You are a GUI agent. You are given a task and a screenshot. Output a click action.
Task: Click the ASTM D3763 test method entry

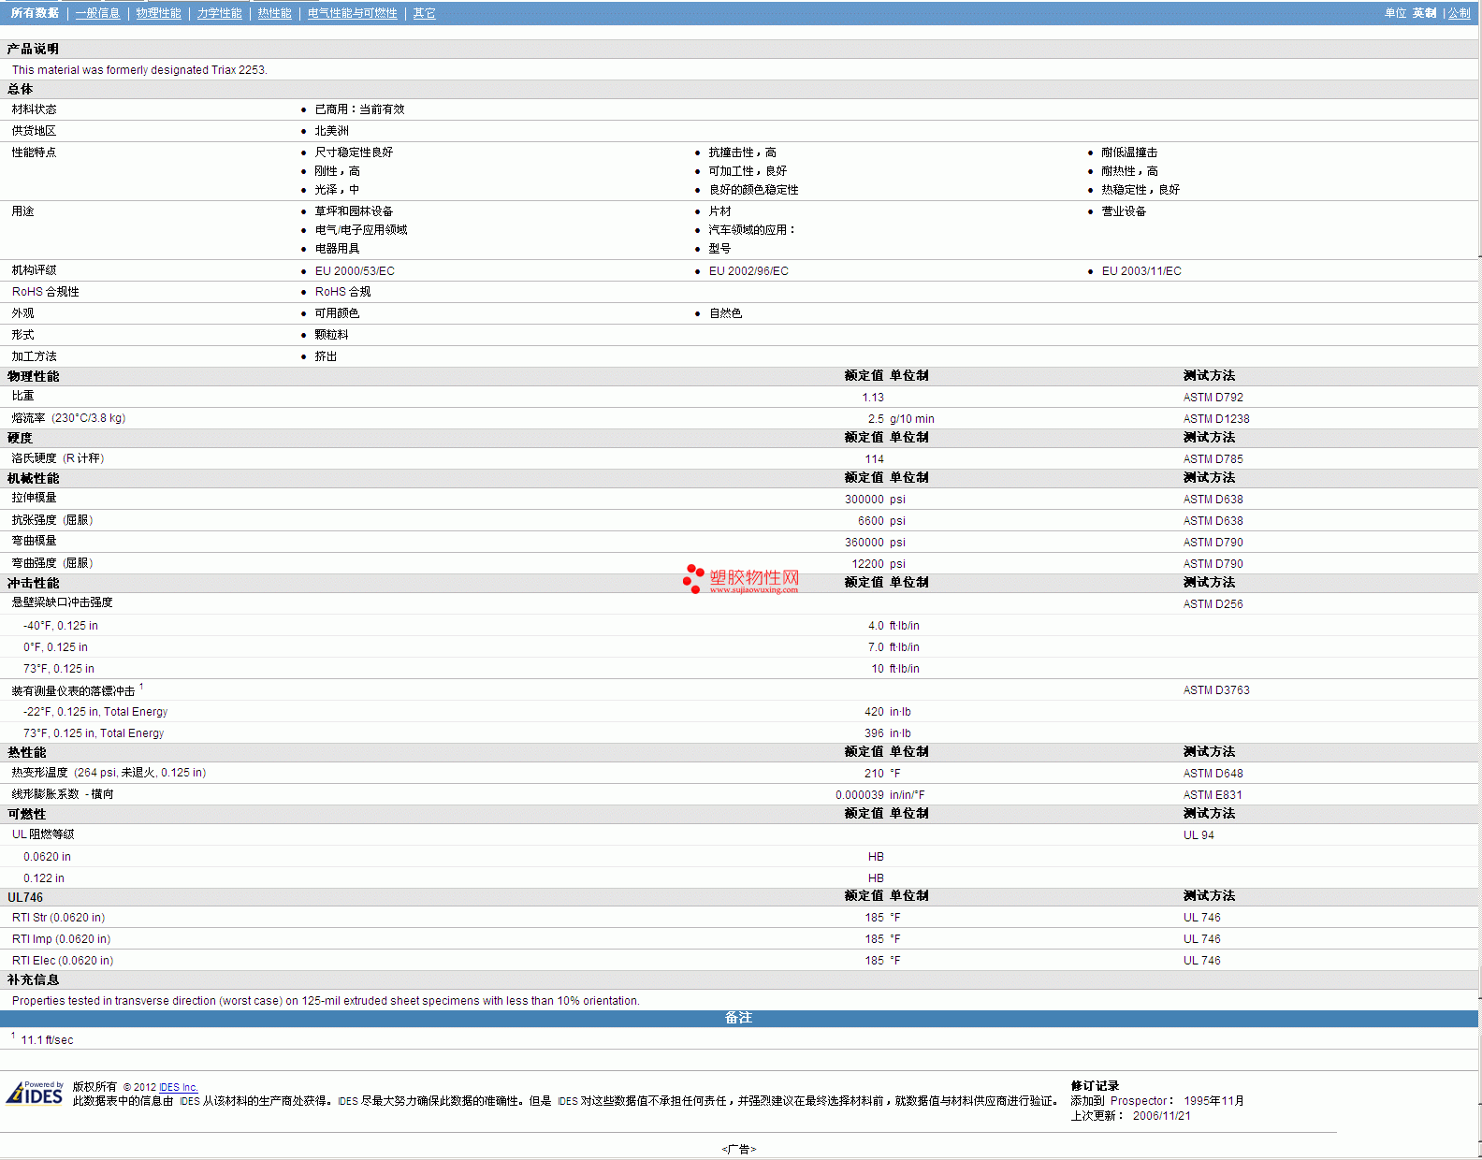(1215, 690)
